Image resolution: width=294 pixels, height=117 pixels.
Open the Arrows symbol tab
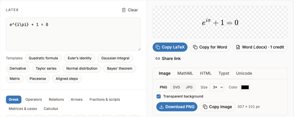[77, 99]
